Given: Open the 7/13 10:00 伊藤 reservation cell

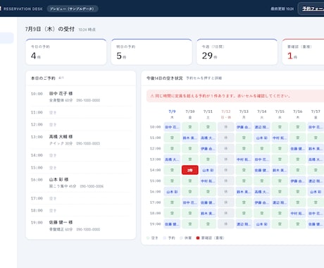Looking at the screenshot, I should pyautogui.click(x=244, y=127).
